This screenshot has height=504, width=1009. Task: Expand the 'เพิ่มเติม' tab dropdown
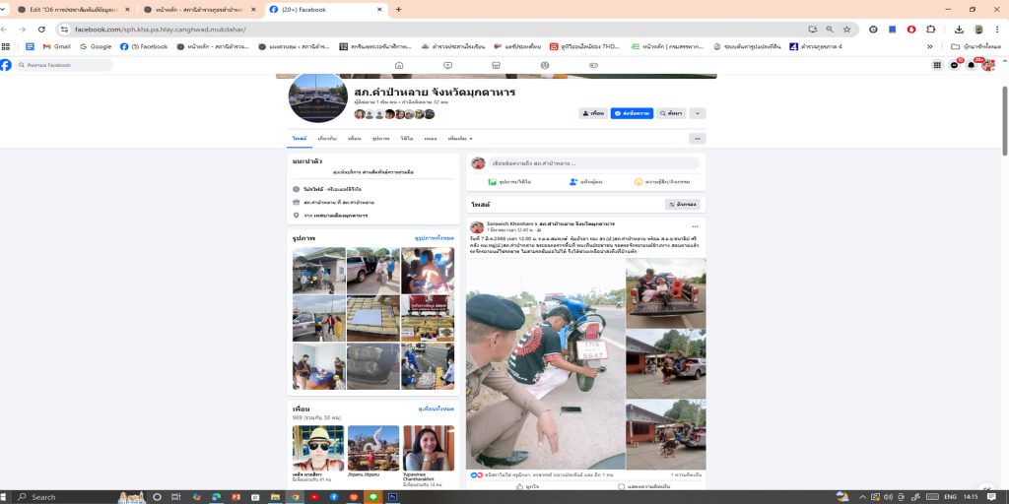460,139
